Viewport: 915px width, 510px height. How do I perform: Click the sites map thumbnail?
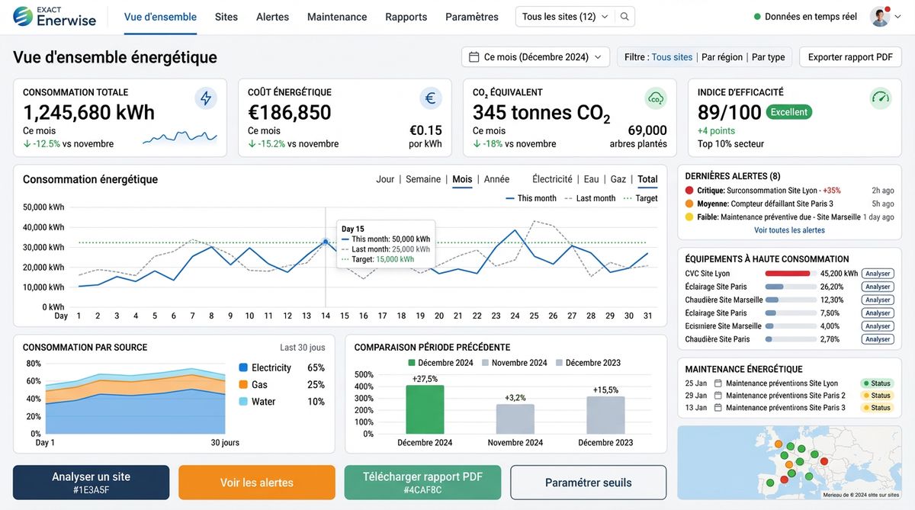789,462
